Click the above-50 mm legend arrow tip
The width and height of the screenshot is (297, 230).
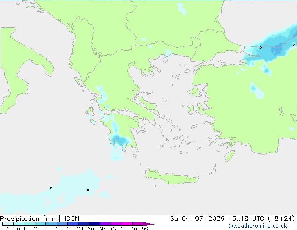[x=148, y=224]
